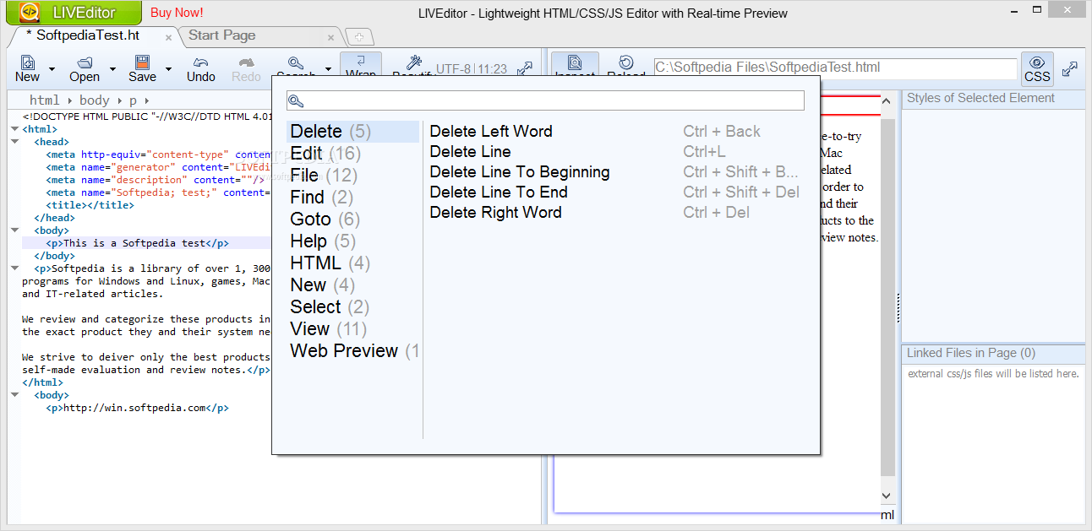Select the Help (5) command category
Screen dimensions: 1092x531
[x=353, y=241]
